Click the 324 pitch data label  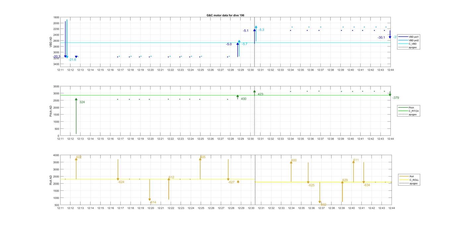tap(82, 102)
